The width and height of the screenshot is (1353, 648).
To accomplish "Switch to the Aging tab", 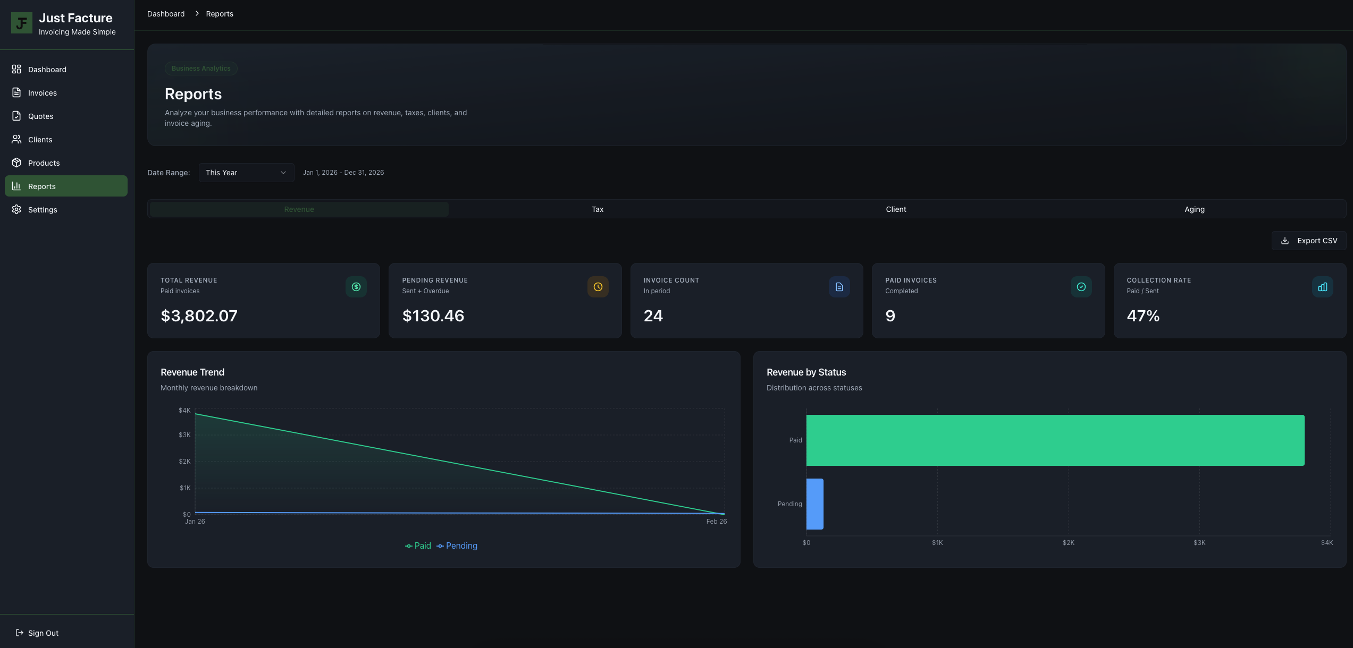I will click(x=1194, y=209).
